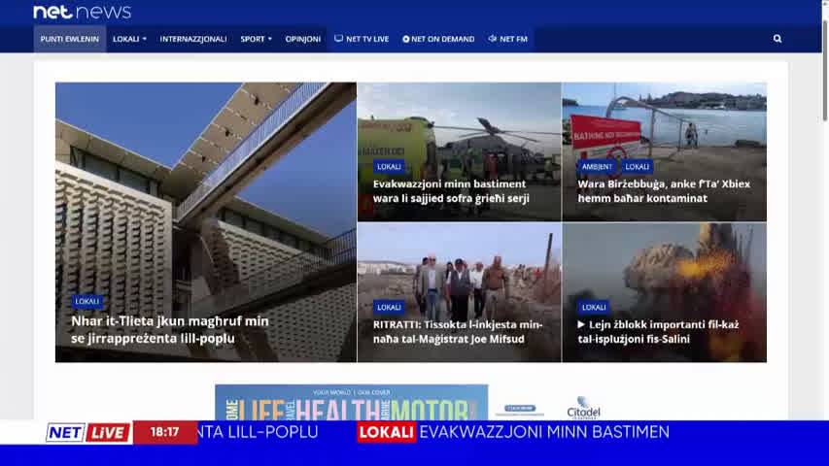Click the video play triangle on Salini headline
The height and width of the screenshot is (466, 829).
pos(581,324)
